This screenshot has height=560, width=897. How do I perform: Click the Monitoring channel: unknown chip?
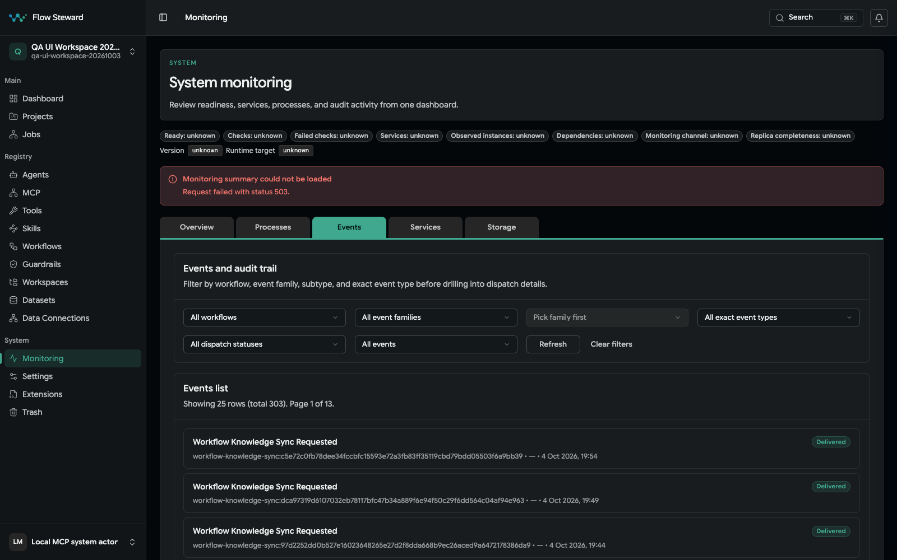[x=692, y=136]
